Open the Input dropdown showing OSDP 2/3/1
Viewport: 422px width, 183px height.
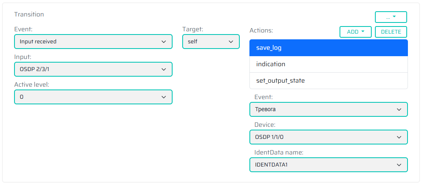tap(93, 69)
